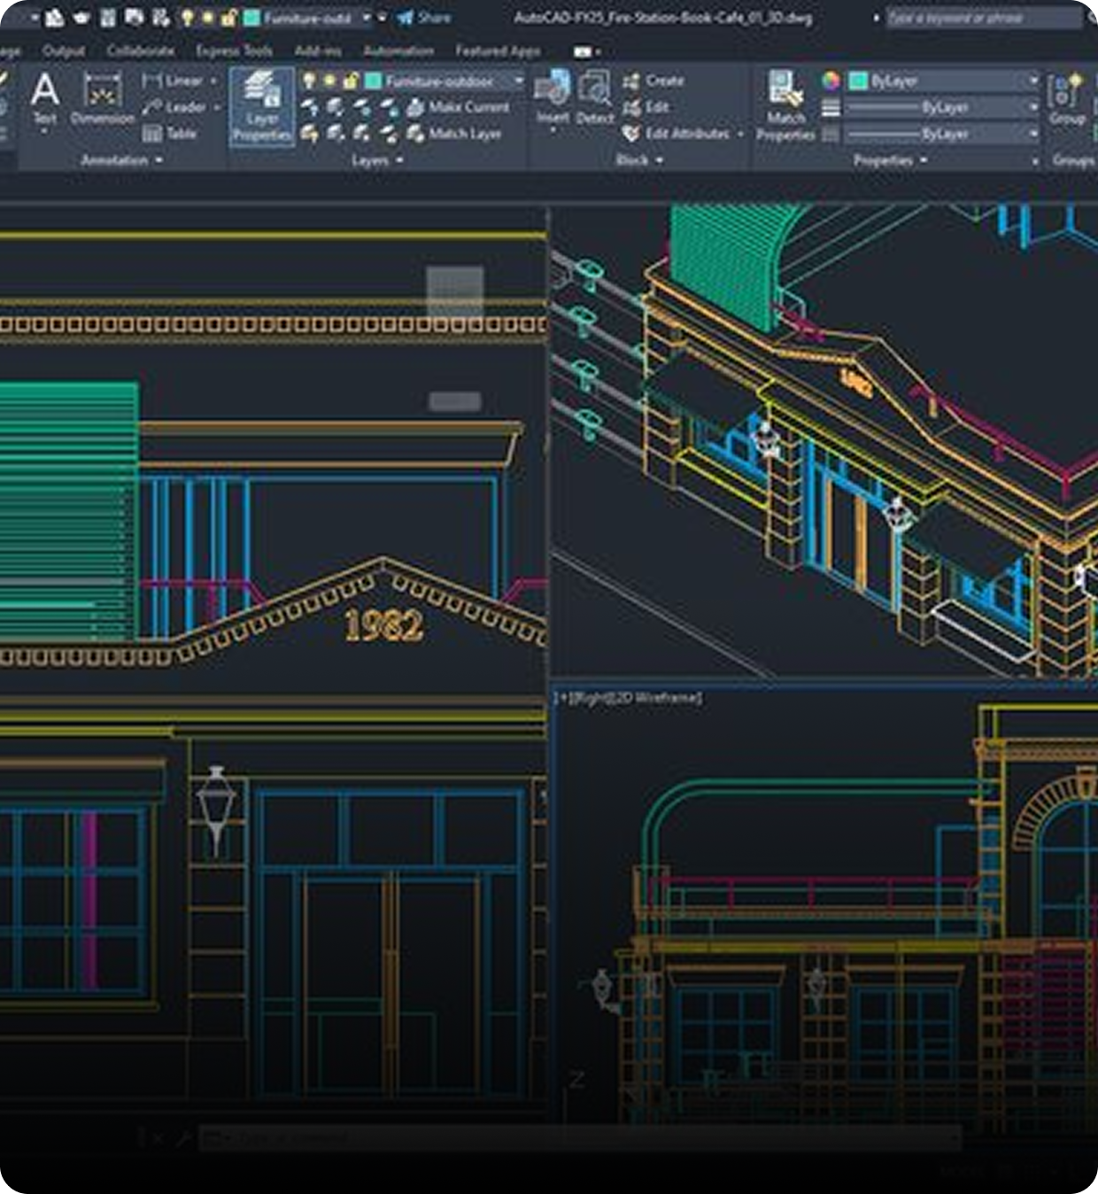The height and width of the screenshot is (1194, 1098).
Task: Click the Linear dimension icon
Action: [152, 81]
